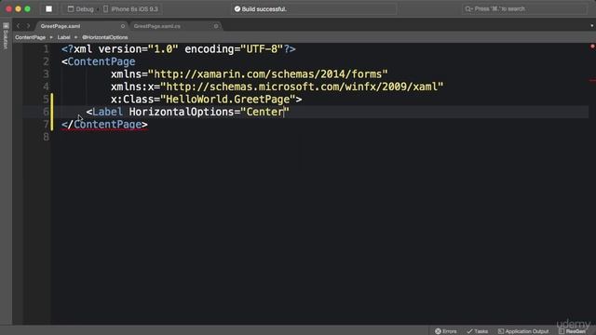Click the x:Class attribute name

[x=132, y=100]
